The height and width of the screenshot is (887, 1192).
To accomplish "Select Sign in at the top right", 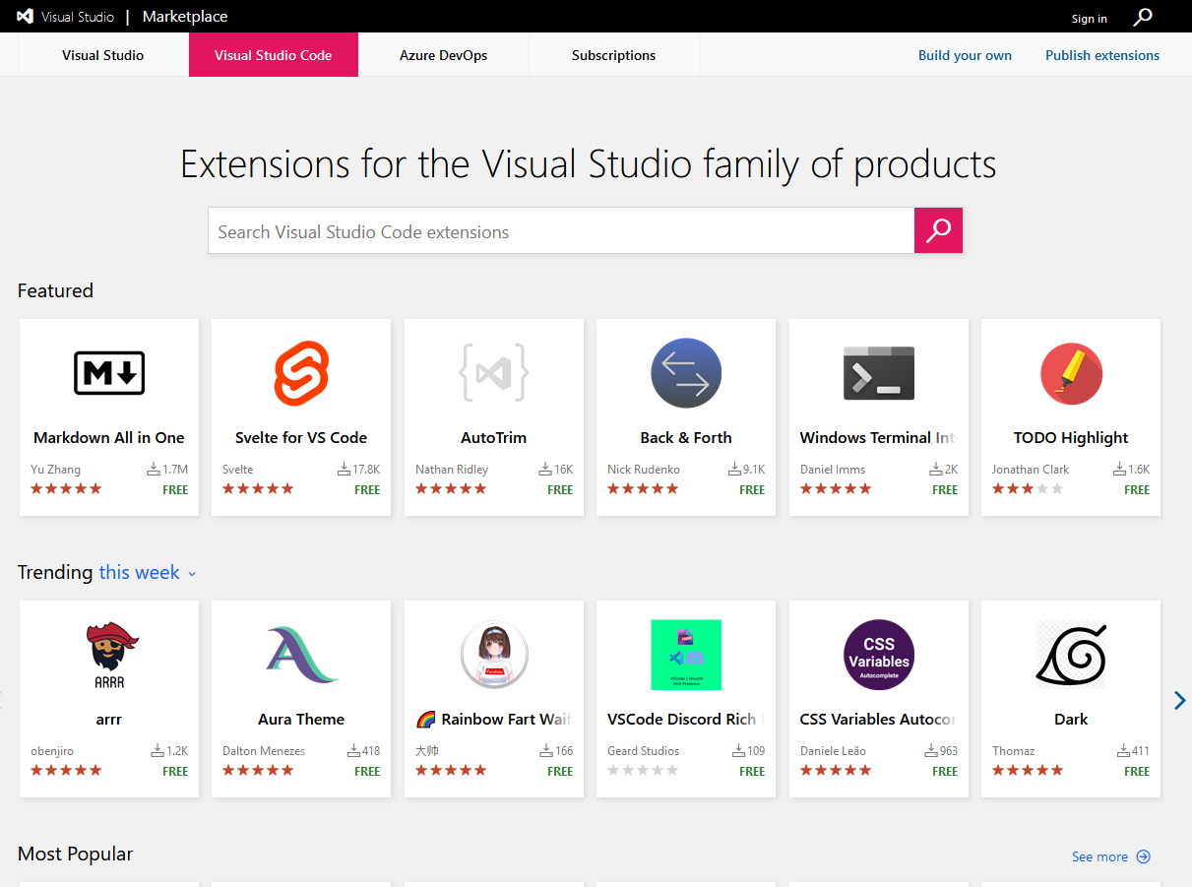I will click(x=1089, y=18).
